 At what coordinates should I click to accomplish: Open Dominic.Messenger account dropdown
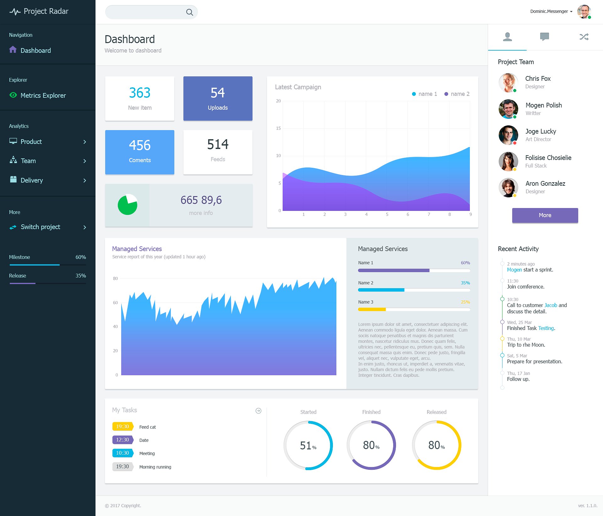click(551, 12)
